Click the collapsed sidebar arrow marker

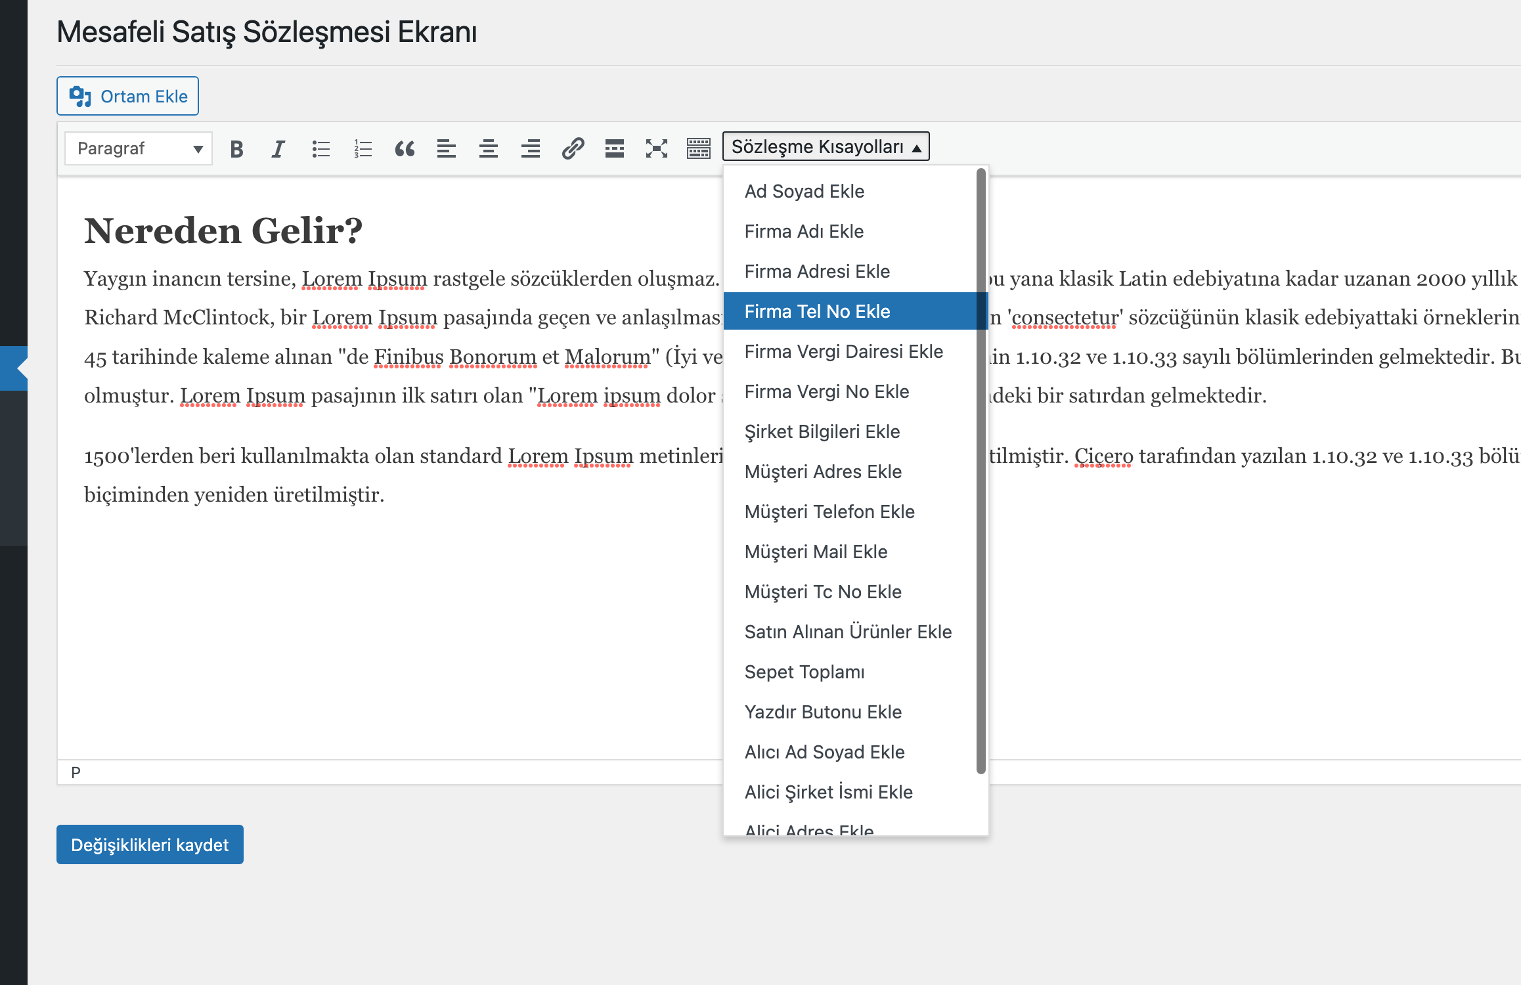pyautogui.click(x=21, y=368)
